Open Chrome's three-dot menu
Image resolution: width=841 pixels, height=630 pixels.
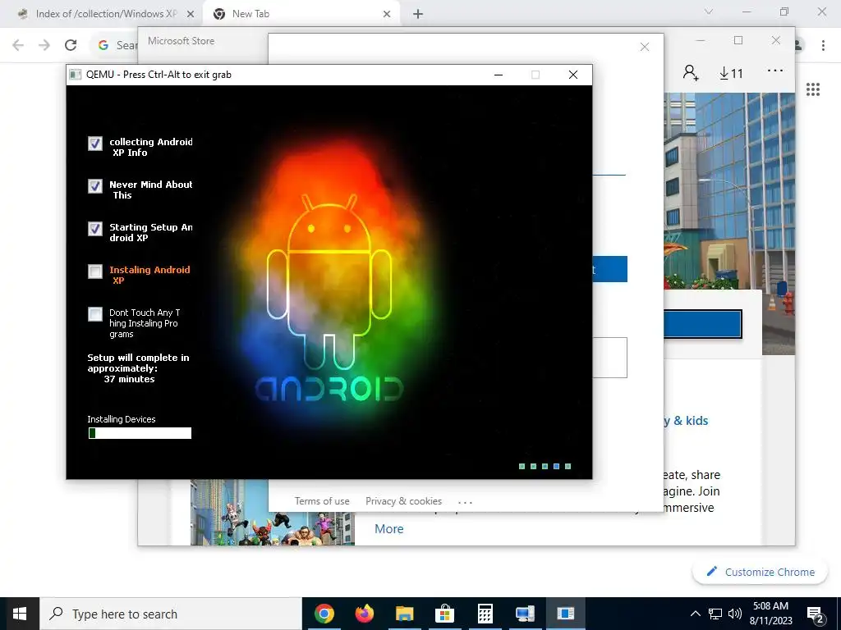coord(823,46)
